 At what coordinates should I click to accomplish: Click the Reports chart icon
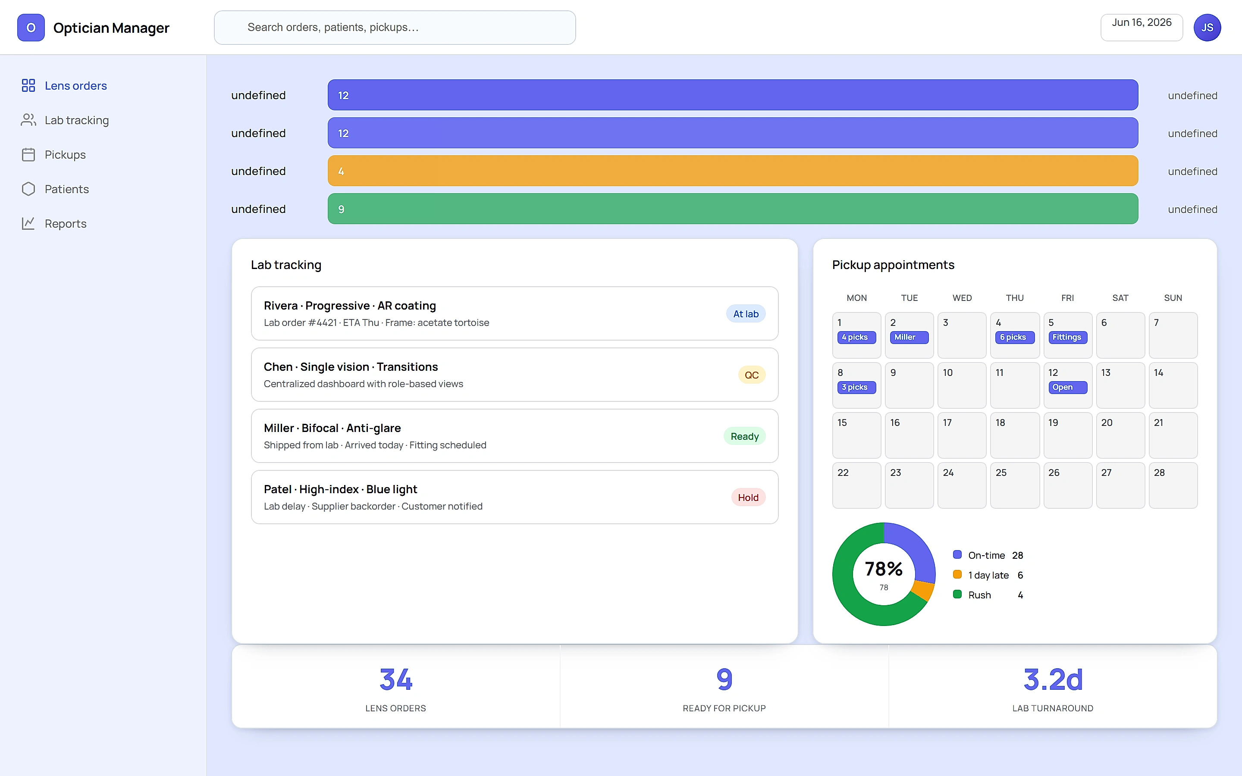coord(28,223)
